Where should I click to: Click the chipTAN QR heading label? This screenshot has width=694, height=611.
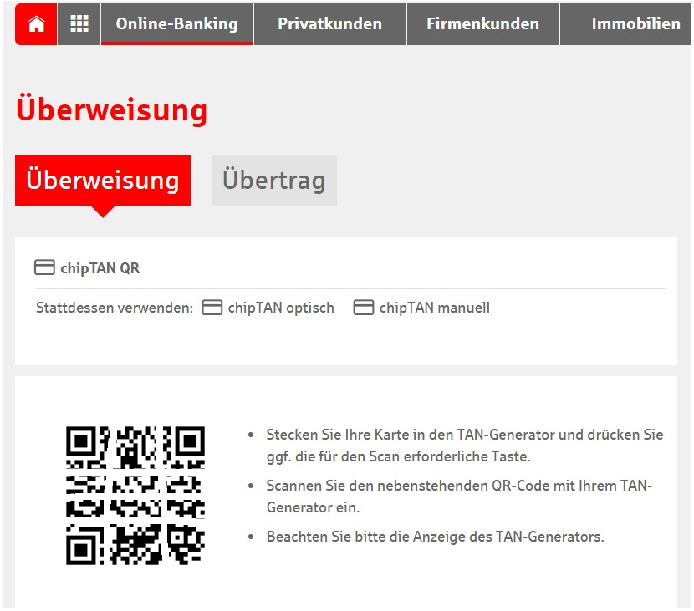(x=100, y=268)
